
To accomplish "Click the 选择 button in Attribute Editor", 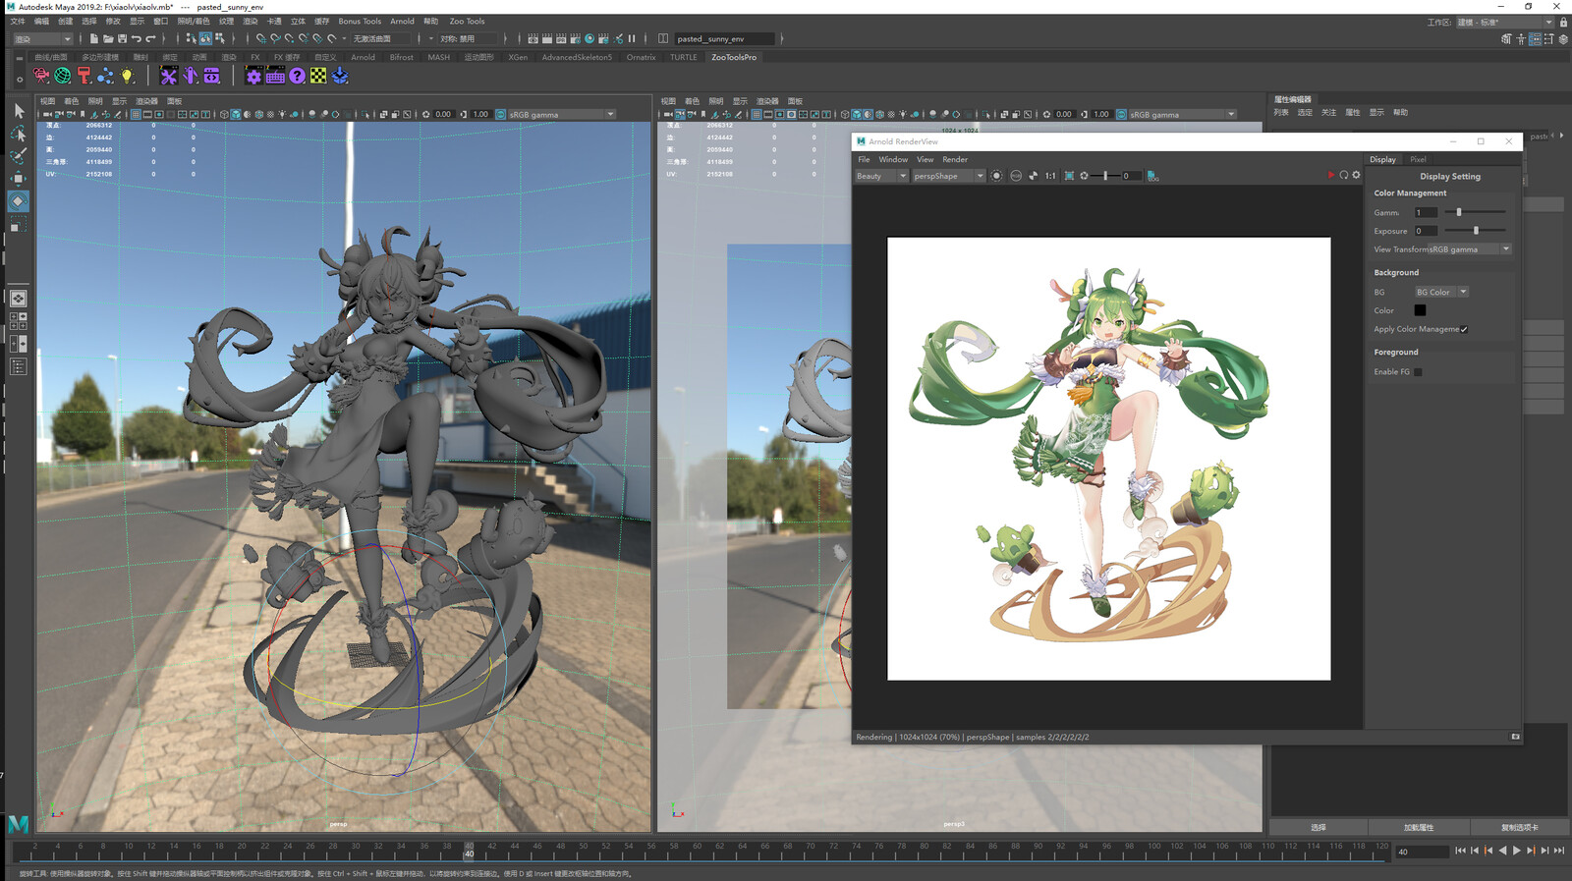I will (1319, 827).
